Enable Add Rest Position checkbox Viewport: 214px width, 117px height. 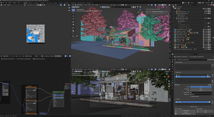[190, 97]
